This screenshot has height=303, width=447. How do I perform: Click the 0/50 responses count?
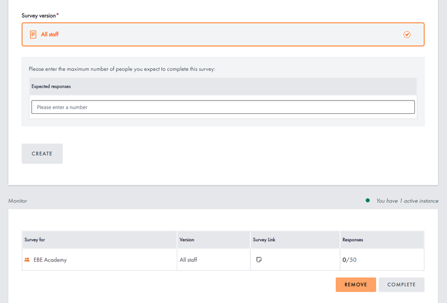click(349, 260)
